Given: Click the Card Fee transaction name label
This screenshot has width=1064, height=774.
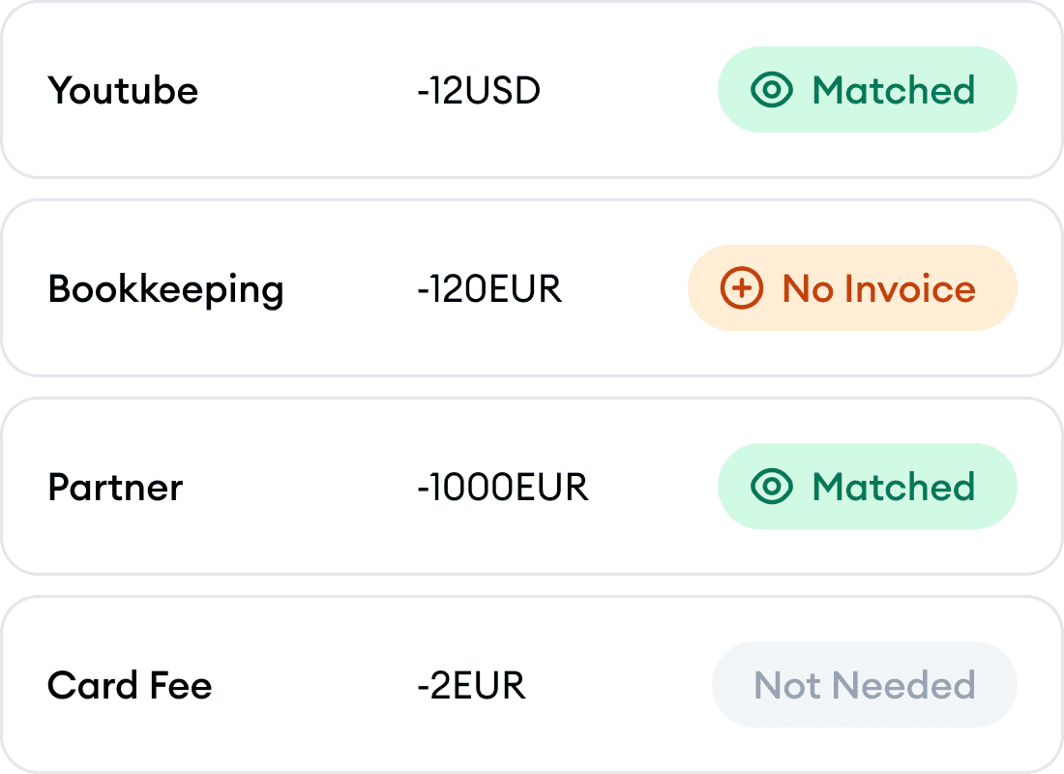Looking at the screenshot, I should pos(130,685).
